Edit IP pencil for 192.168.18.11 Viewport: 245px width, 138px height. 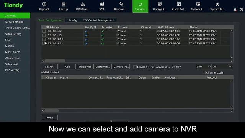pos(86,43)
